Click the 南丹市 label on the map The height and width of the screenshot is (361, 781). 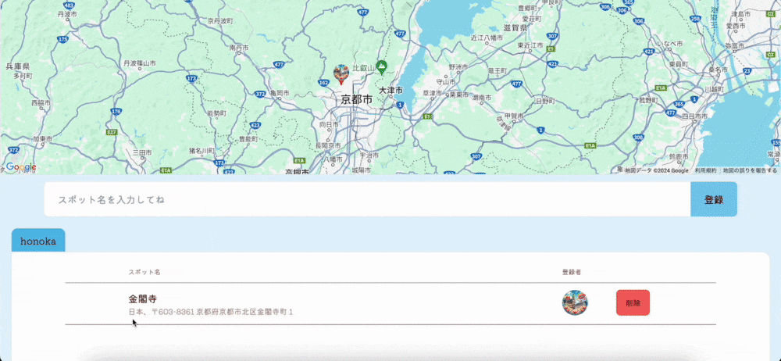239,48
